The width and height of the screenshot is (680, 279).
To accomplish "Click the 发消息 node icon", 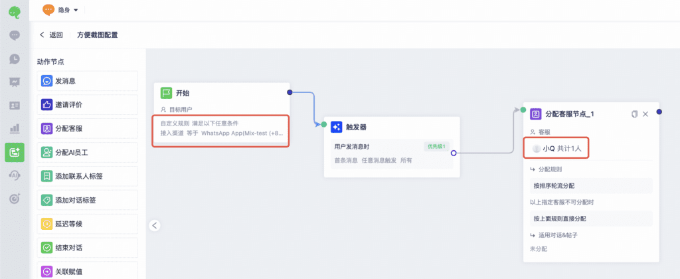I will 47,81.
